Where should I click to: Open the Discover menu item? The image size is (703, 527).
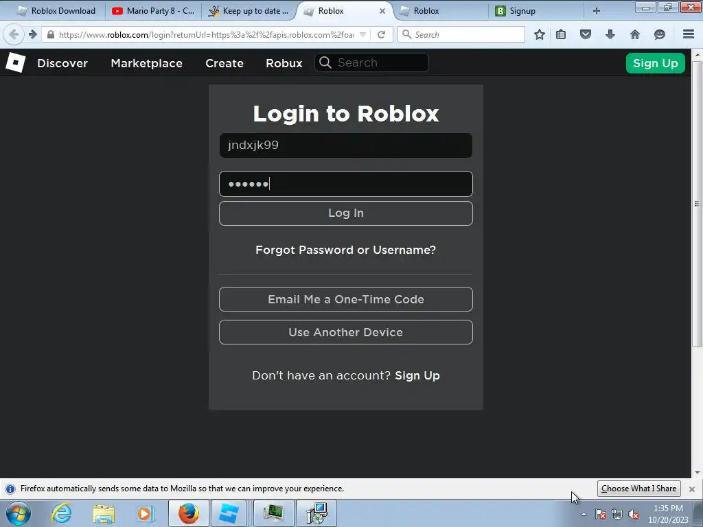[x=62, y=63]
